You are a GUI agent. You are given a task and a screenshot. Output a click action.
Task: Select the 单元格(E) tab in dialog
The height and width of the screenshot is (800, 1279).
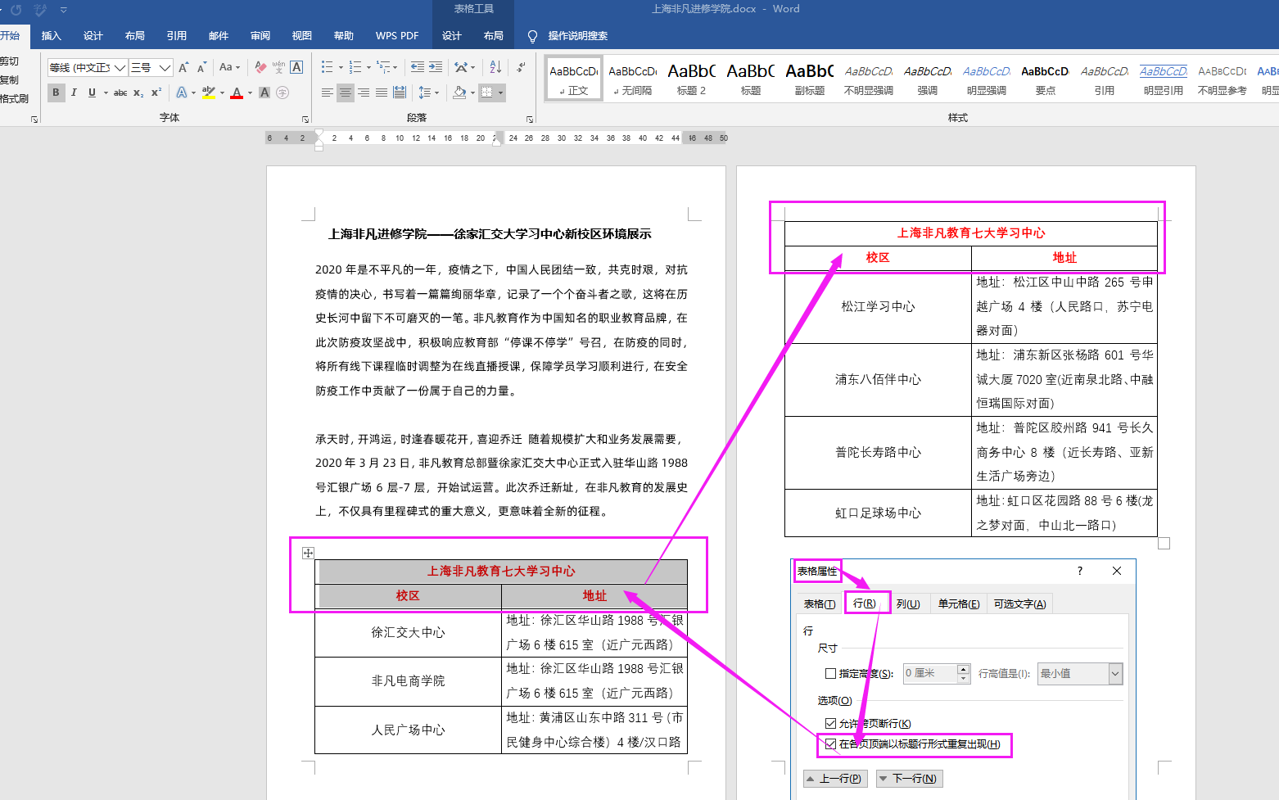coord(958,603)
